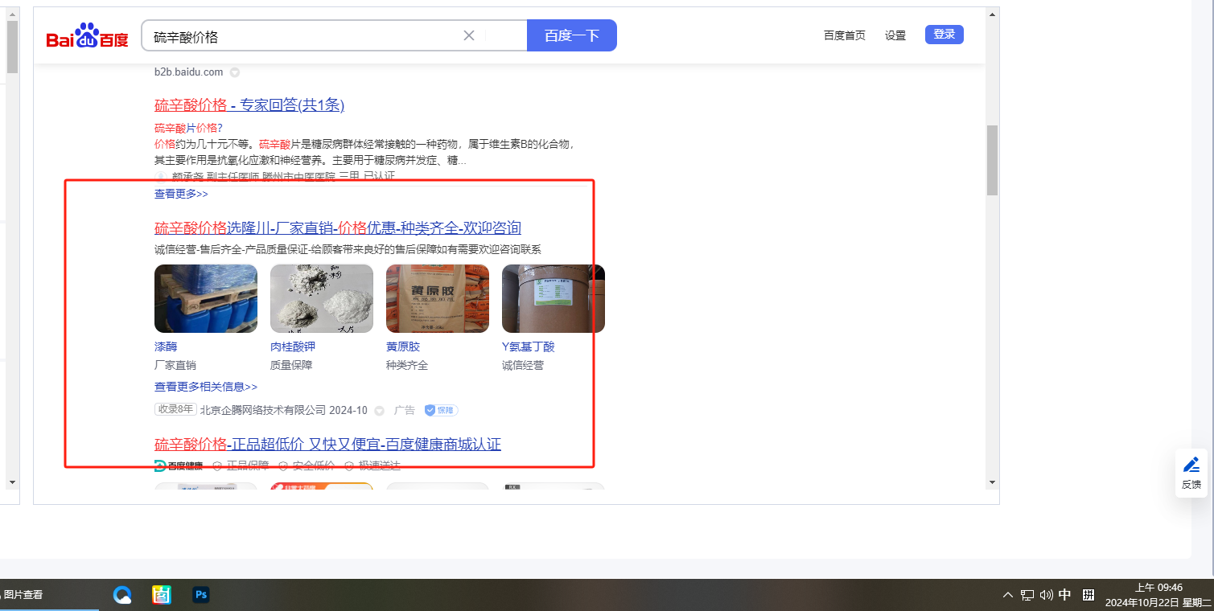The width and height of the screenshot is (1214, 611).
Task: Click the 查看更多>> link
Action: coord(181,194)
